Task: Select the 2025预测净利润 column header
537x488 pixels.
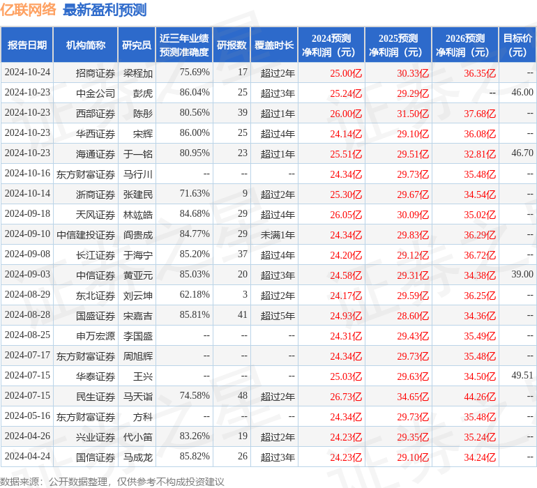Action: coord(398,45)
